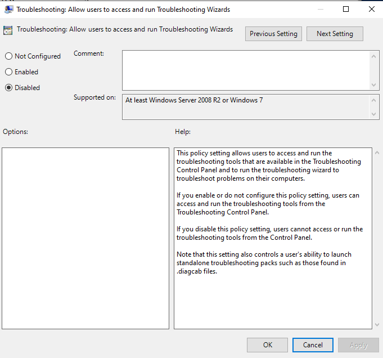The width and height of the screenshot is (383, 358).
Task: Click the 'Supported on:' label
Action: pyautogui.click(x=95, y=97)
